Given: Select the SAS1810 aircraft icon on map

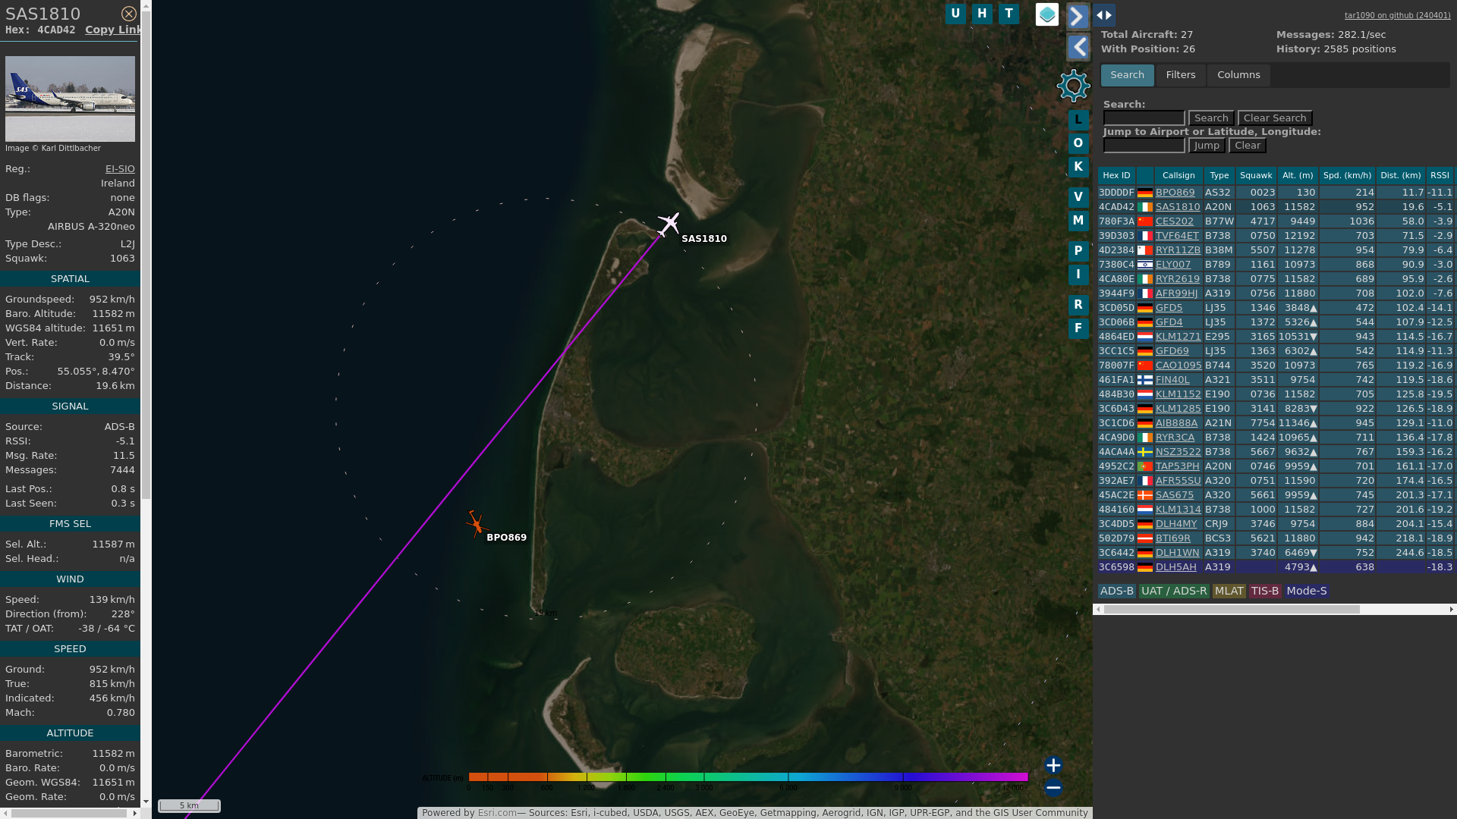Looking at the screenshot, I should 668,224.
